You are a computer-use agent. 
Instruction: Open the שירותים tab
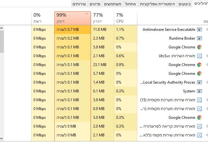click(79, 4)
